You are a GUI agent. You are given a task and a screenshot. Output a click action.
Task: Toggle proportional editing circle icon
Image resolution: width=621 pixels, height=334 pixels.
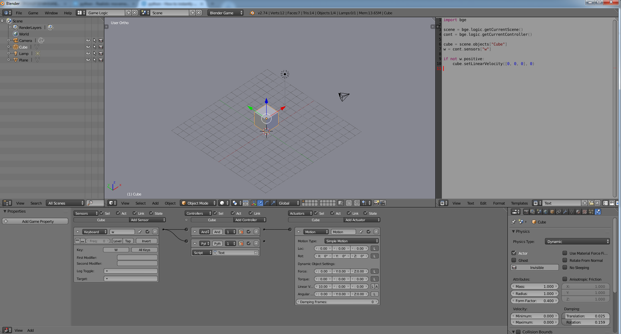click(349, 203)
